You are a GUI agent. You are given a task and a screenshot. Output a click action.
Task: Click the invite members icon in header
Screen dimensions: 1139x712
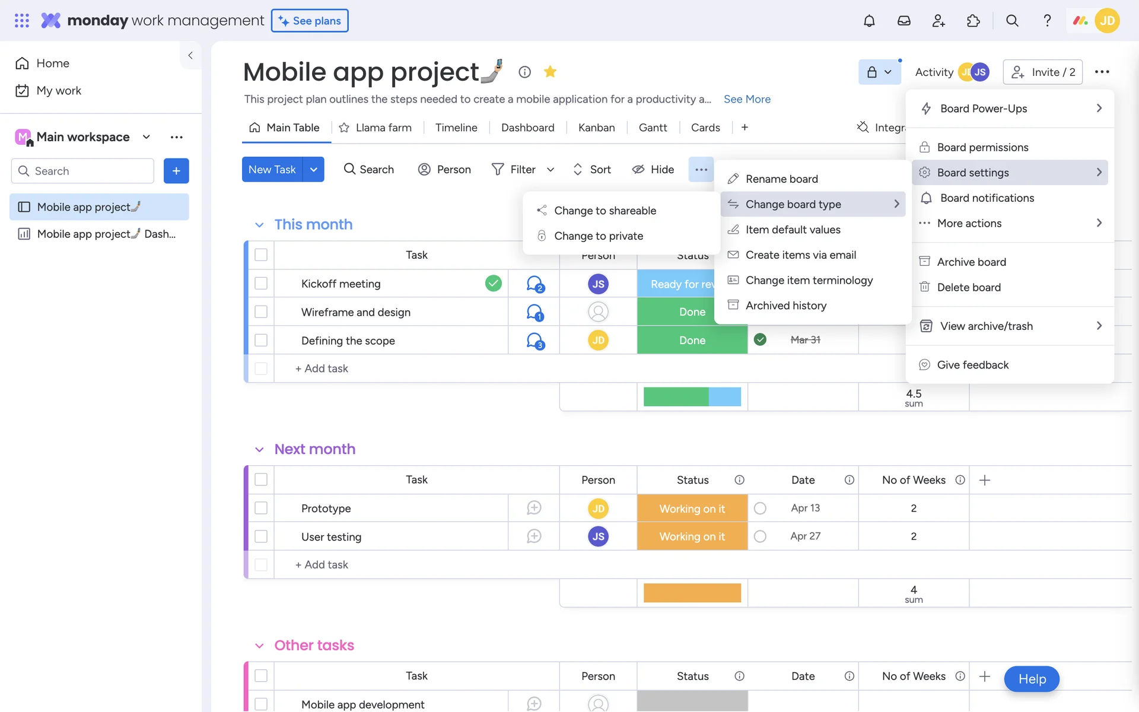pyautogui.click(x=938, y=21)
